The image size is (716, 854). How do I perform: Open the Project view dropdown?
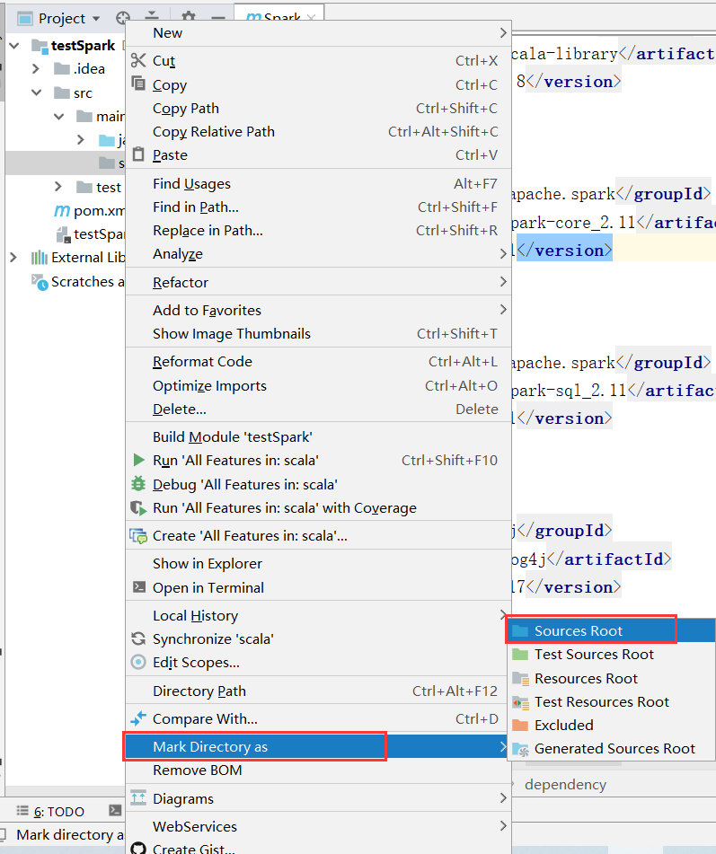pos(96,19)
